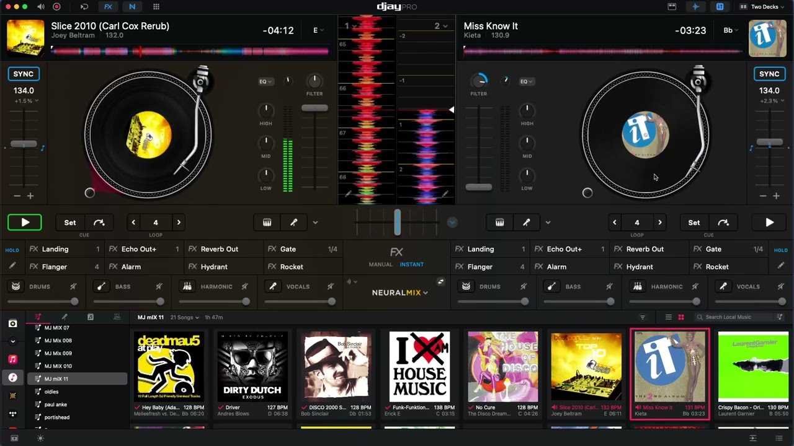Open the TIDAL source icon in sidebar
794x446 pixels.
click(x=13, y=413)
